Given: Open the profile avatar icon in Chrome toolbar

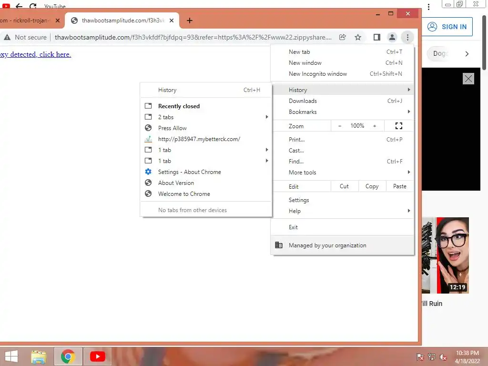Looking at the screenshot, I should point(392,37).
